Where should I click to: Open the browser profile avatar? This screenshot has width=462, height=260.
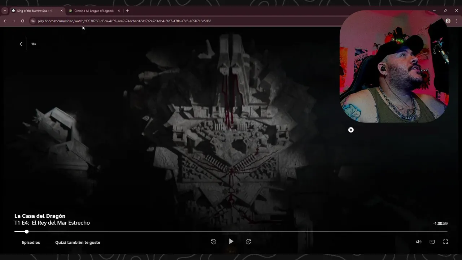pos(448,21)
